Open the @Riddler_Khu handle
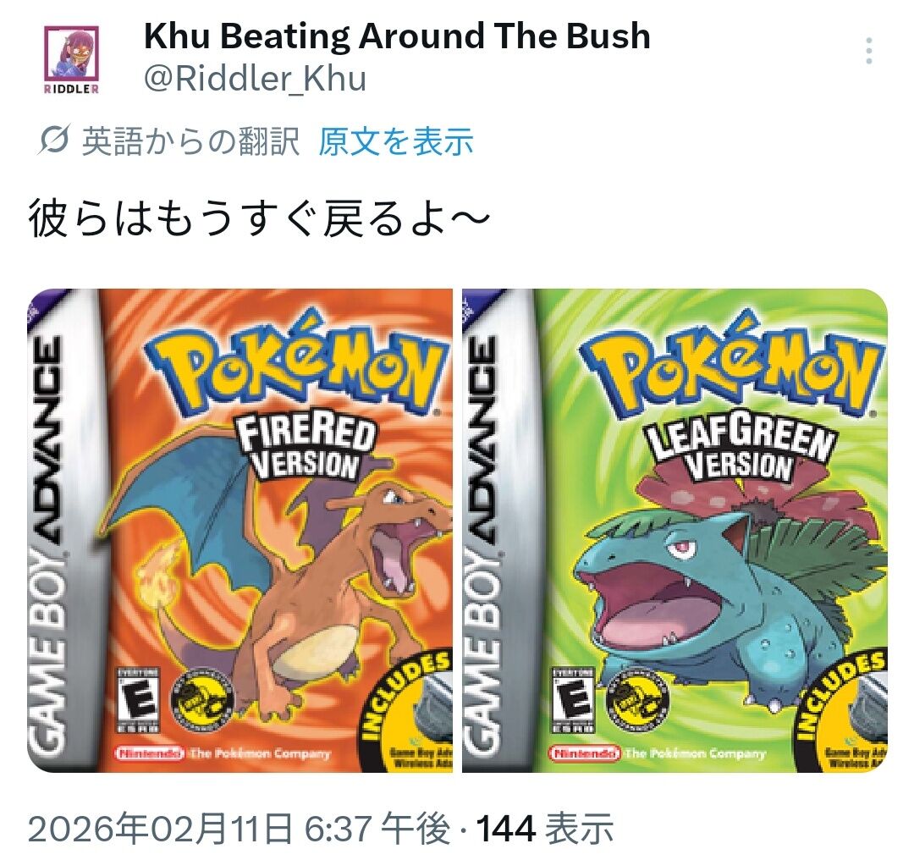914x860 pixels. [255, 78]
